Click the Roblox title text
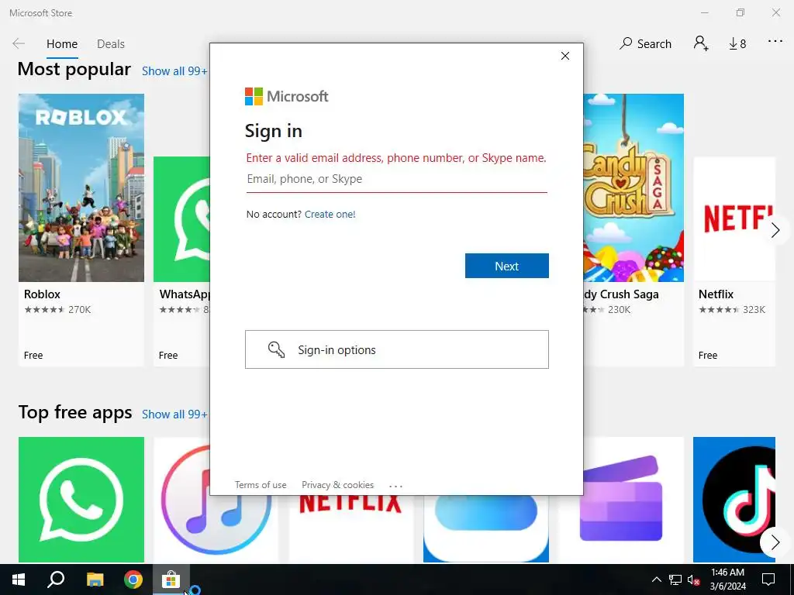 (x=42, y=294)
